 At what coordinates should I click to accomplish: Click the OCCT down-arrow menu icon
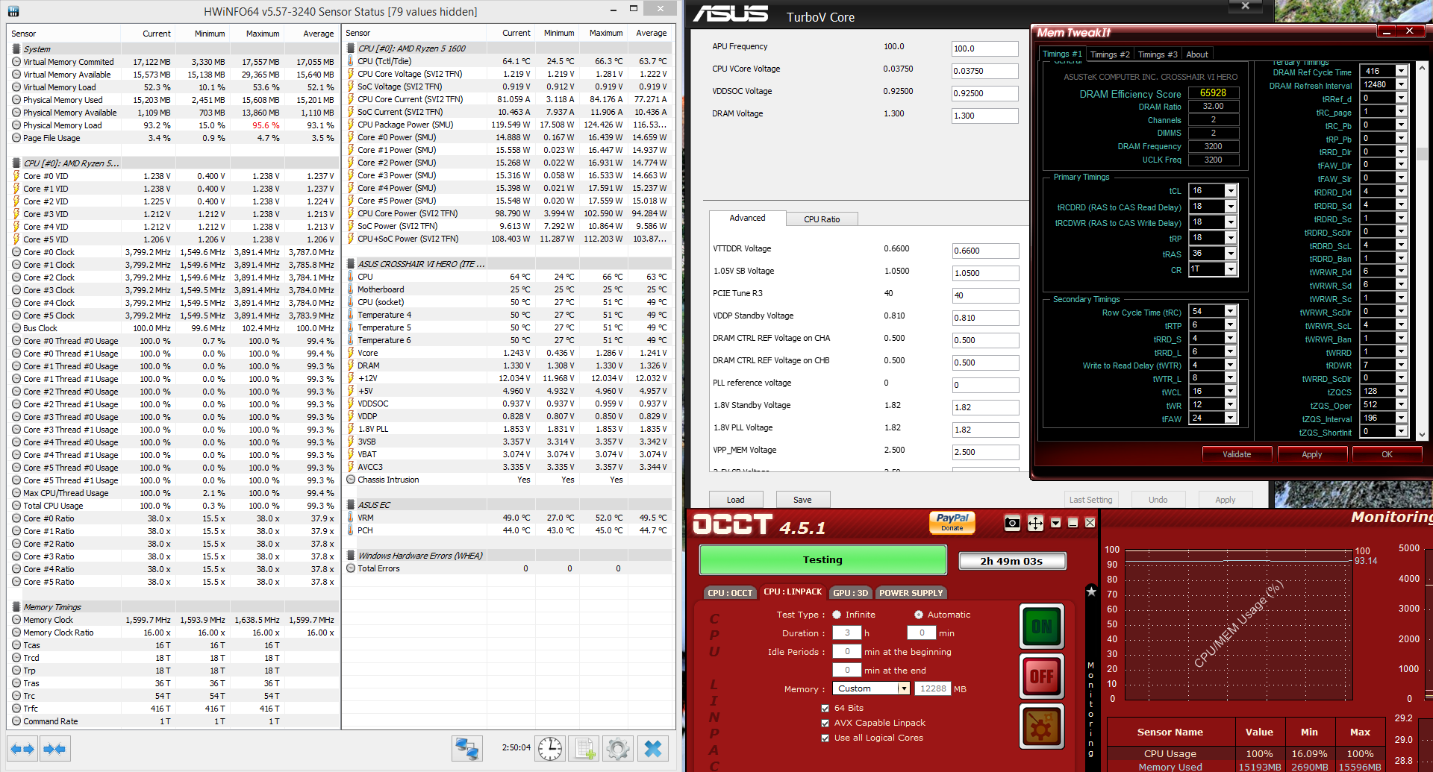click(x=1055, y=523)
